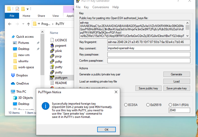Click Save private key button
198x137 pixels.
pos(176,88)
